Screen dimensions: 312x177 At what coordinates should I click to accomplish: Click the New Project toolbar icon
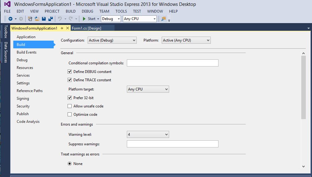(x=30, y=19)
